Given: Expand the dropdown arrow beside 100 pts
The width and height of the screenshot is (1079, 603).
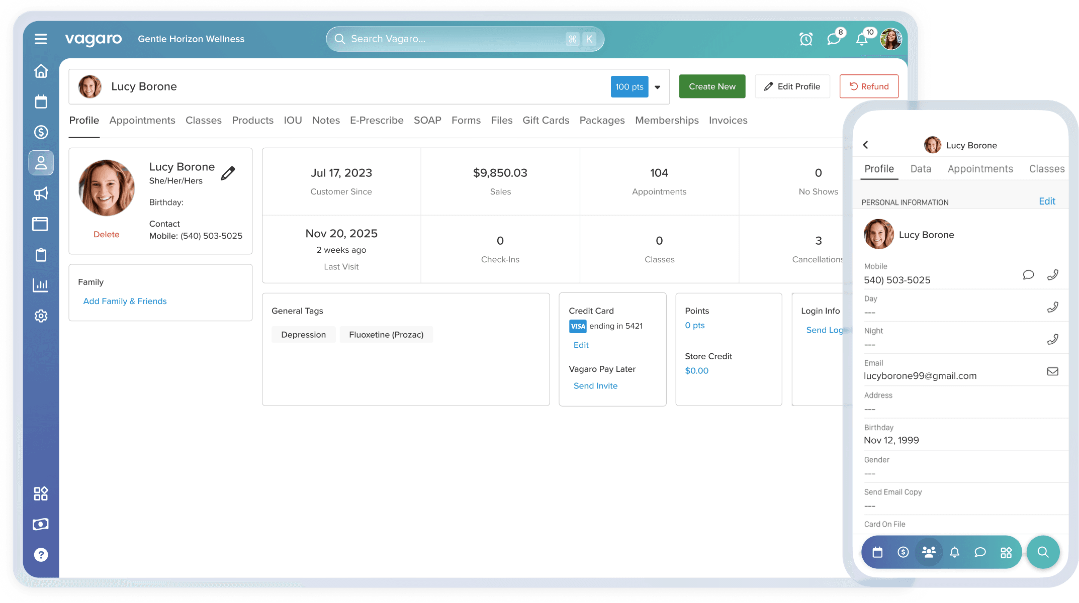Looking at the screenshot, I should click(x=657, y=87).
